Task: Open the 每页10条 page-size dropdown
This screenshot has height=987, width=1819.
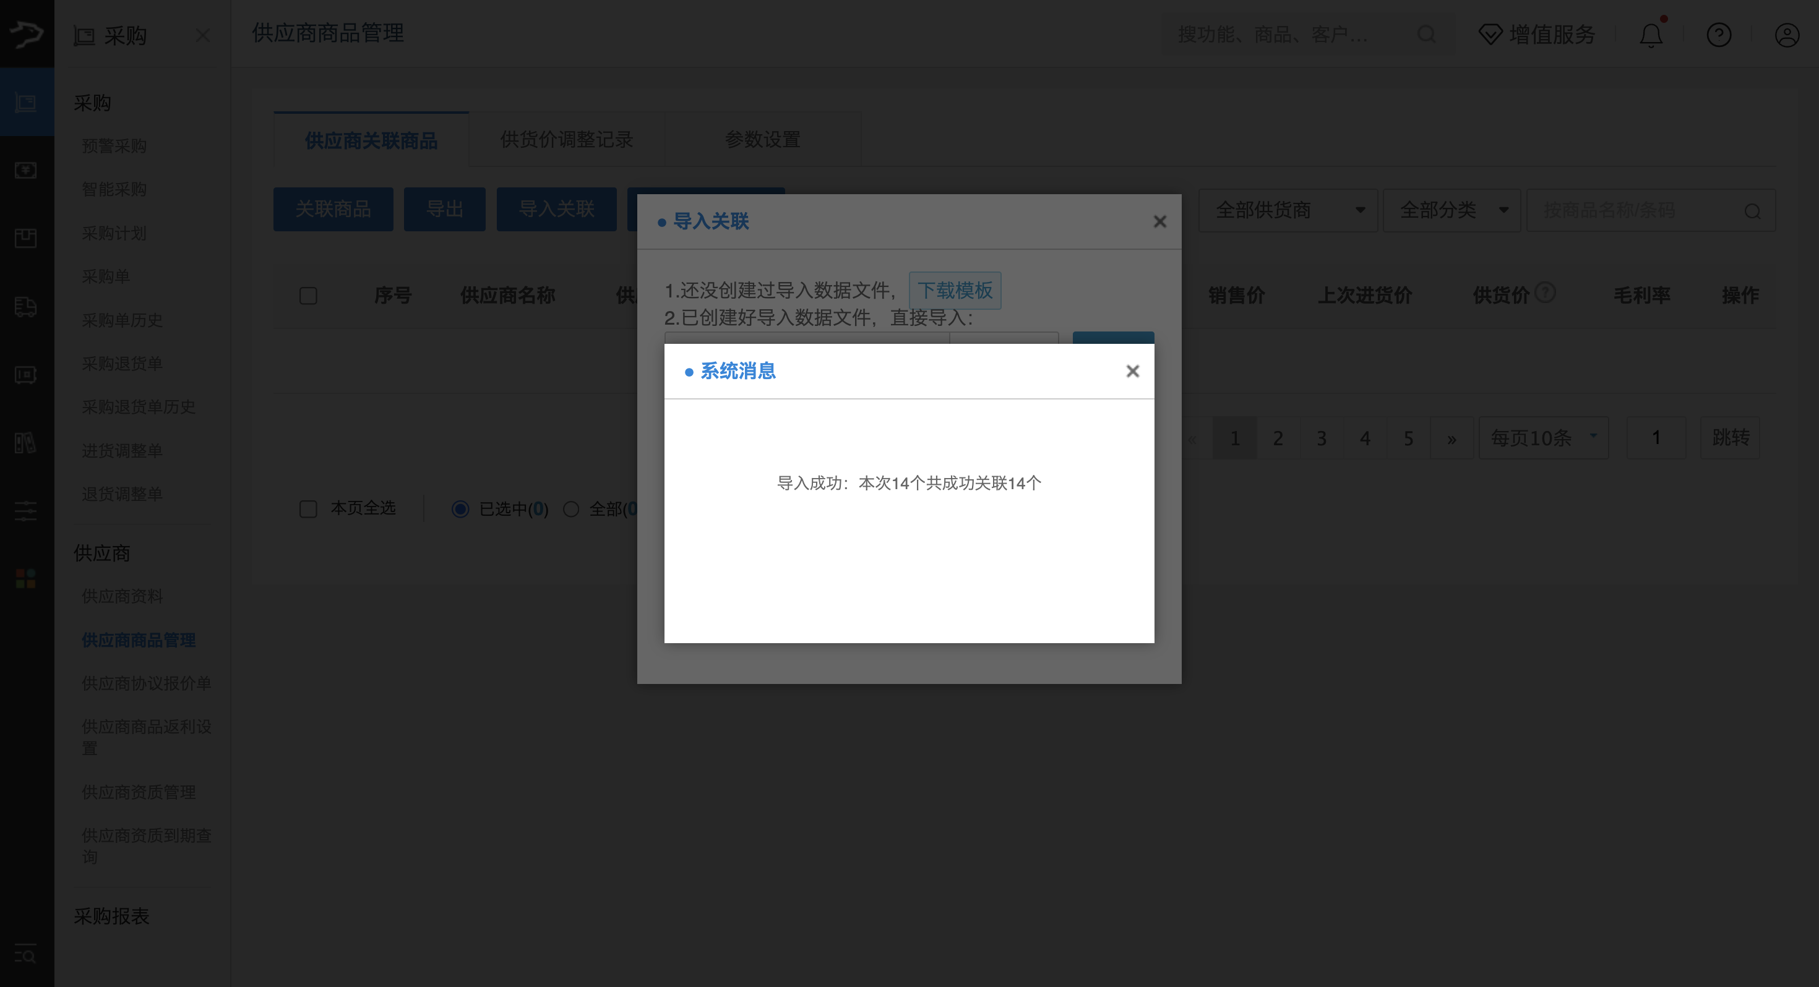Action: [1544, 438]
